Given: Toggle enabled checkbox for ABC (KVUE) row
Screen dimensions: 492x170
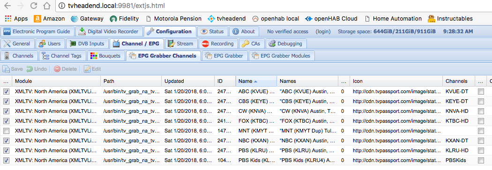Looking at the screenshot, I should click(x=6, y=92).
